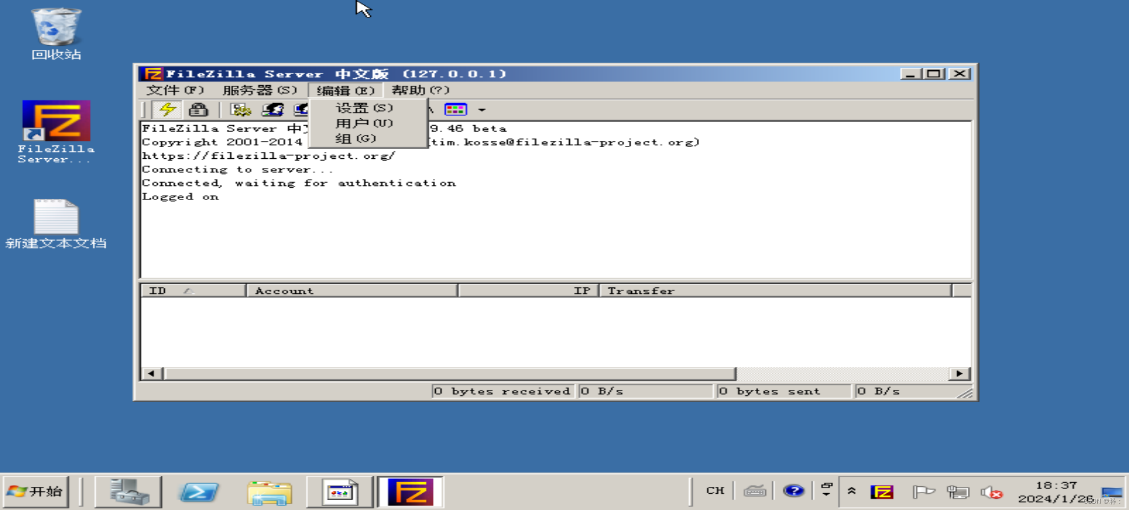
Task: Click the system clock showing 18:37
Action: point(1056,491)
